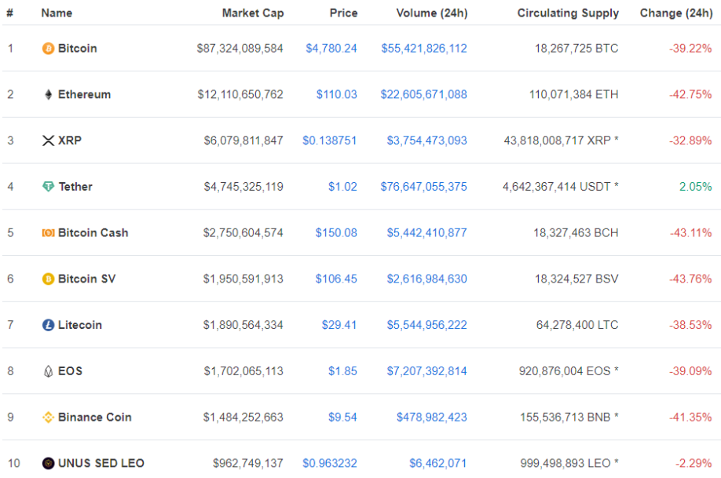Click the Binance Coin logo icon
This screenshot has width=721, height=478.
[48, 417]
